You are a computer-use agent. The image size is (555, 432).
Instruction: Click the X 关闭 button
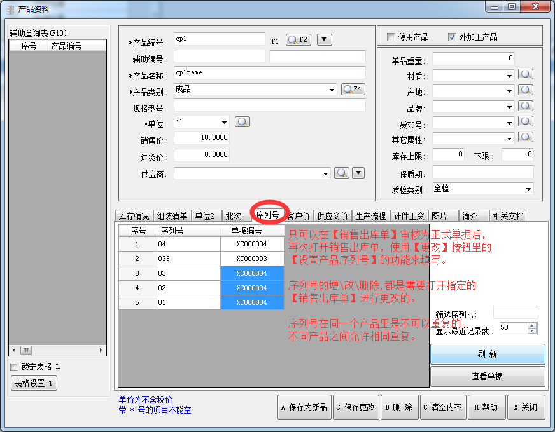pos(526,407)
